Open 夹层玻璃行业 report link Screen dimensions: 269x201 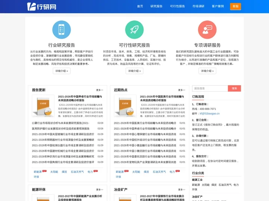coord(63,134)
